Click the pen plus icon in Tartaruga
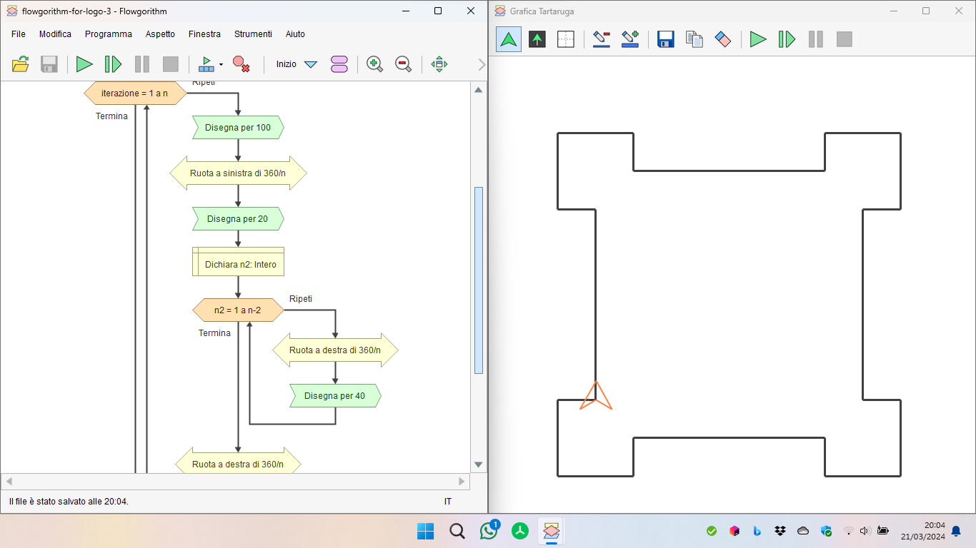This screenshot has height=548, width=976. (630, 39)
